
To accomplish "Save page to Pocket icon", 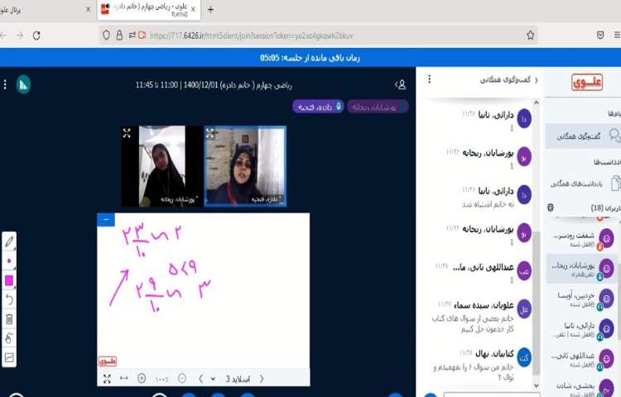I will pyautogui.click(x=600, y=36).
